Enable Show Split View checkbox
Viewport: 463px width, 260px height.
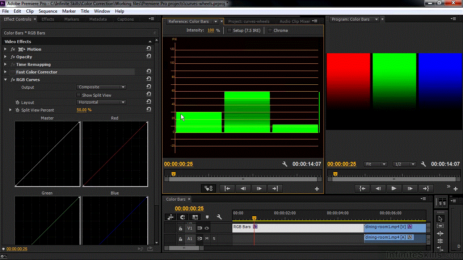tap(79, 95)
